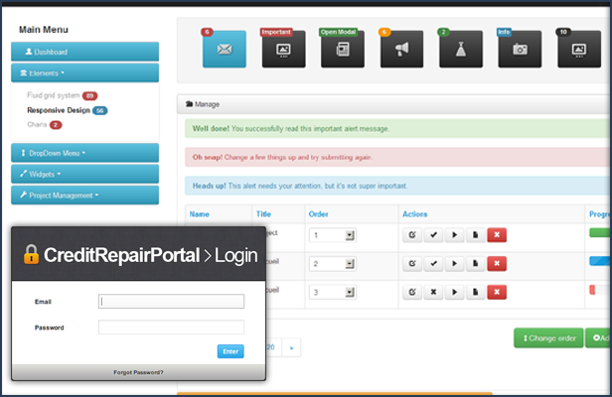This screenshot has height=397, width=612.
Task: Click the black X action in row order 3
Action: click(x=433, y=292)
